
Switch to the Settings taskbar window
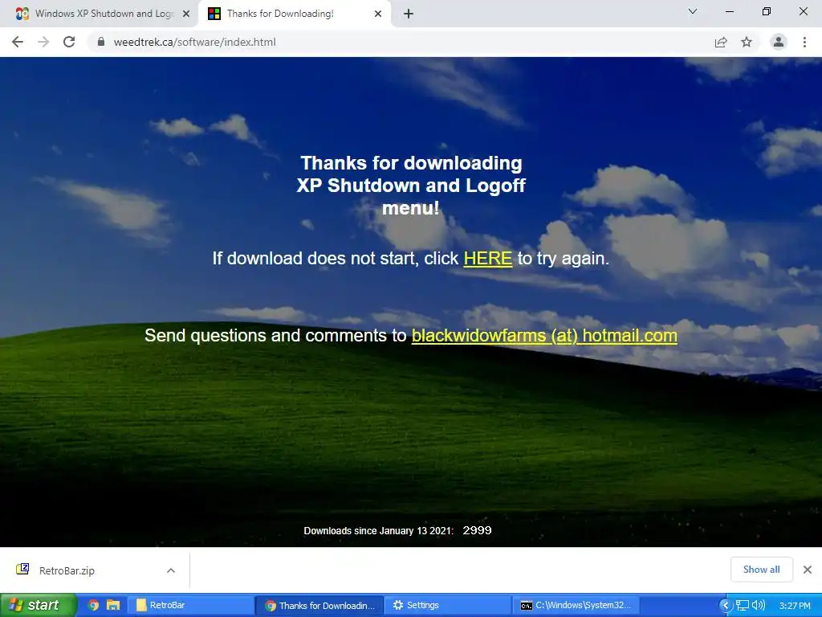point(448,605)
